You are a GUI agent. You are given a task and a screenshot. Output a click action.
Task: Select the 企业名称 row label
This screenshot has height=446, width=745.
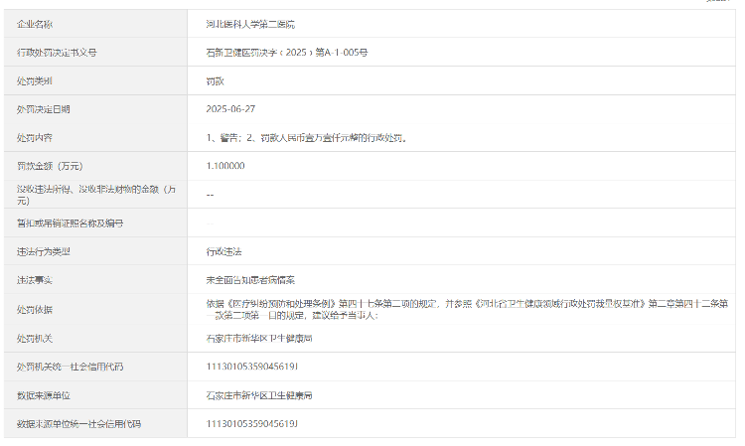[35, 23]
